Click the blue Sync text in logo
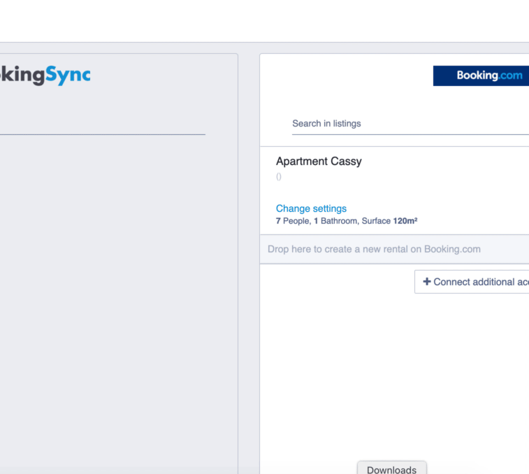Screen dimensions: 529x474 (x=68, y=75)
